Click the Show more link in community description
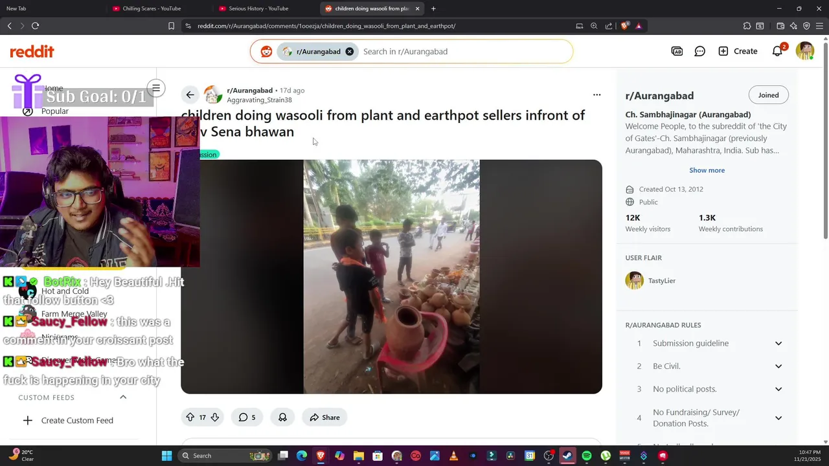Image resolution: width=829 pixels, height=466 pixels. pyautogui.click(x=707, y=170)
